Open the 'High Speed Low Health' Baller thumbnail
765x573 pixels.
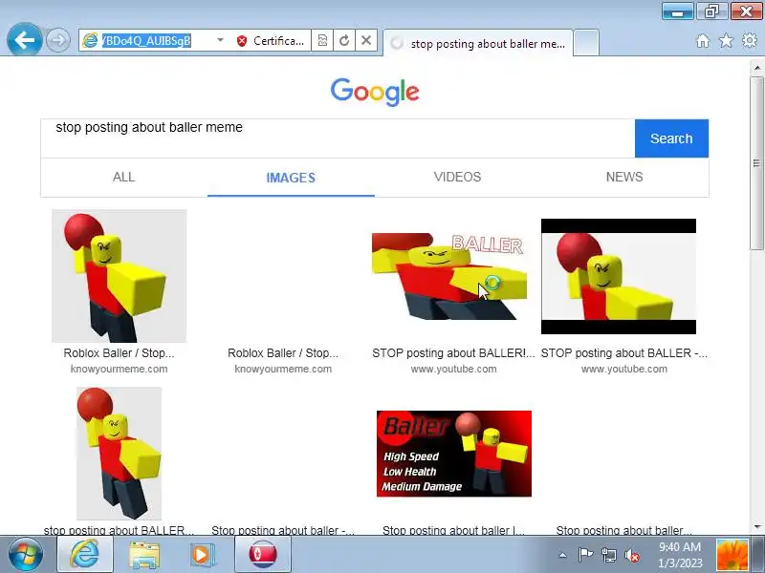click(x=454, y=454)
